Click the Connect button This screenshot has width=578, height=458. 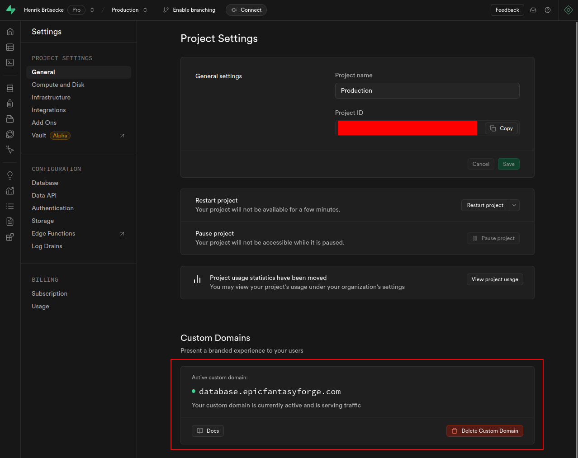coord(246,10)
